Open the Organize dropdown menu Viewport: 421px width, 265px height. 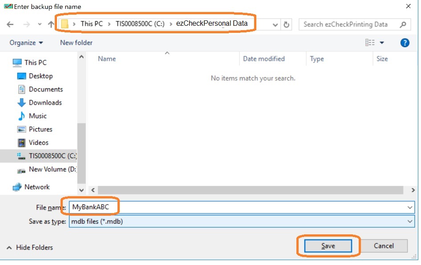tap(26, 43)
